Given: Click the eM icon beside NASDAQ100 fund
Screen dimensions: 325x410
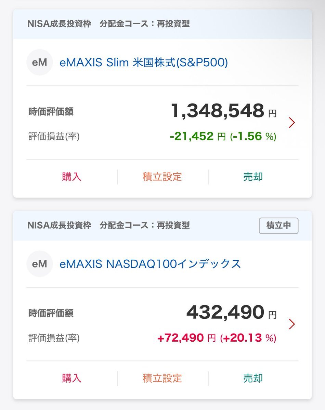Looking at the screenshot, I should [x=40, y=264].
